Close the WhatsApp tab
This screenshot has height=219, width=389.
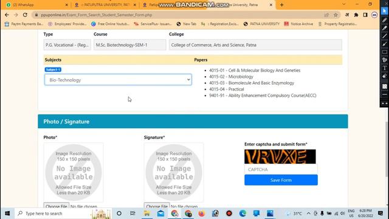pyautogui.click(x=66, y=5)
